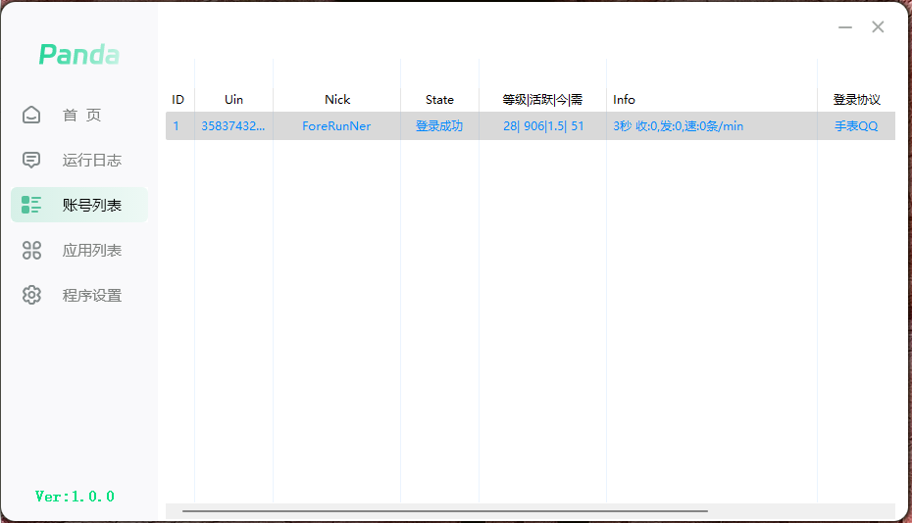Select the 应用列表 menu entry

pyautogui.click(x=91, y=250)
